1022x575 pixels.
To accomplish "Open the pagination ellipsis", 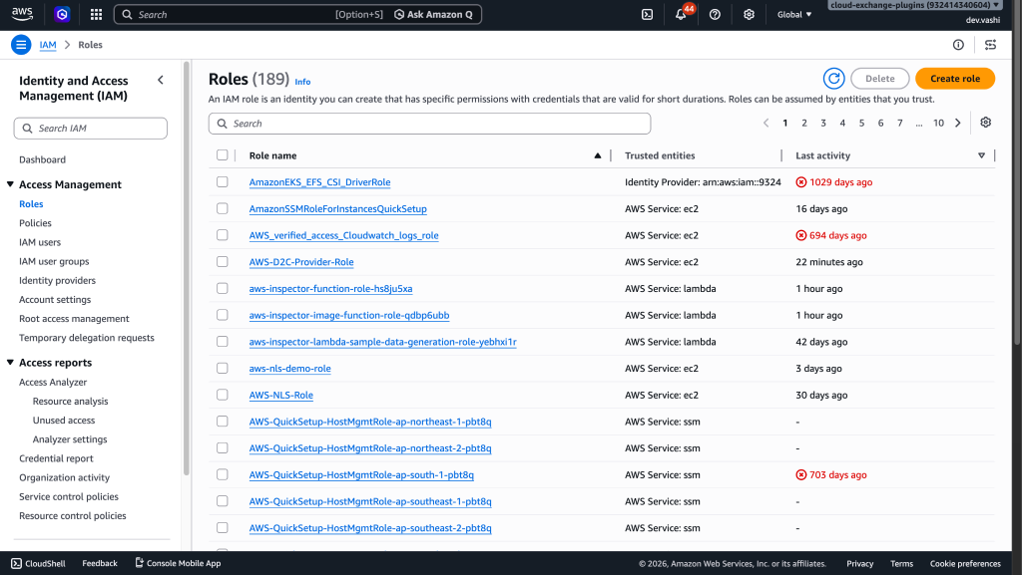I will pyautogui.click(x=919, y=123).
